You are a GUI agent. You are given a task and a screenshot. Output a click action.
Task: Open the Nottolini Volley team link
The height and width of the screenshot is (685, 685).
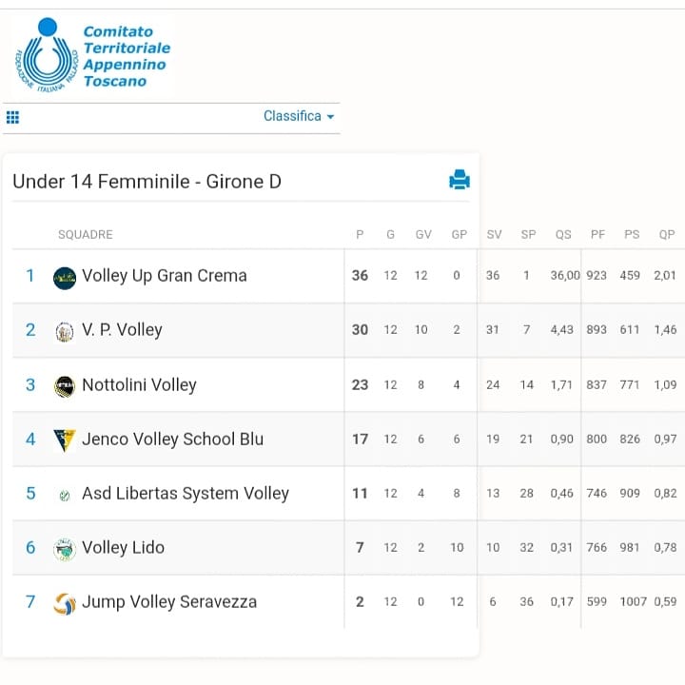[x=139, y=385]
